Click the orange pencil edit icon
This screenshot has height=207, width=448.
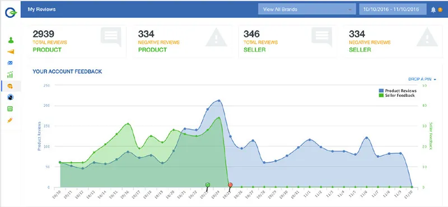point(10,120)
